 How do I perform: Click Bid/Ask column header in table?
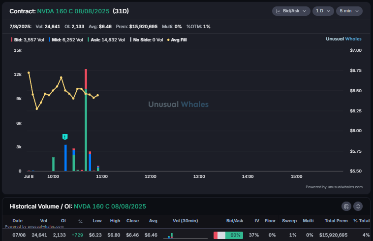(235, 221)
